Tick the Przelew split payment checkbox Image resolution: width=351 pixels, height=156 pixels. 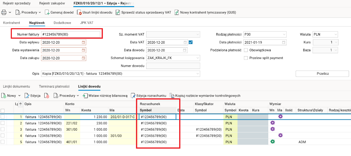[246, 58]
